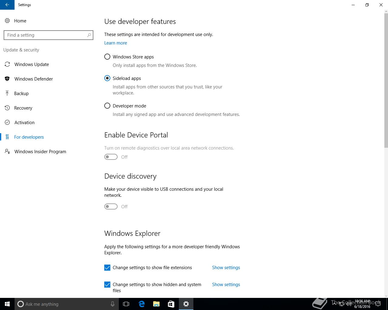Click the Activation checkmark circle icon
The width and height of the screenshot is (388, 310).
coord(7,122)
